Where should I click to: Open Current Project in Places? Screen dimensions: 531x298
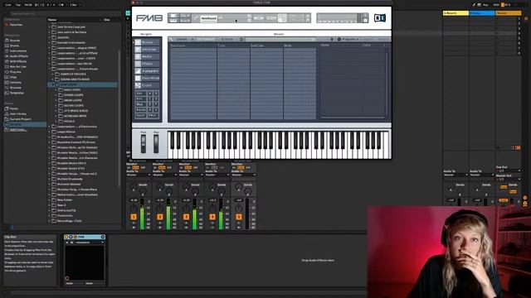pyautogui.click(x=17, y=119)
